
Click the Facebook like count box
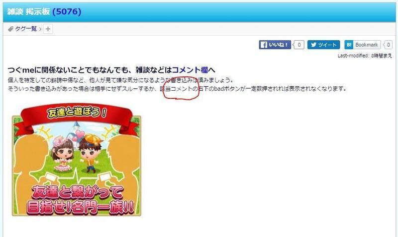tap(299, 45)
